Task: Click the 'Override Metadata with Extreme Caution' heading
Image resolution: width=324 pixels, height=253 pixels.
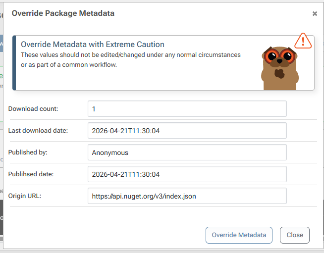Action: (x=93, y=45)
